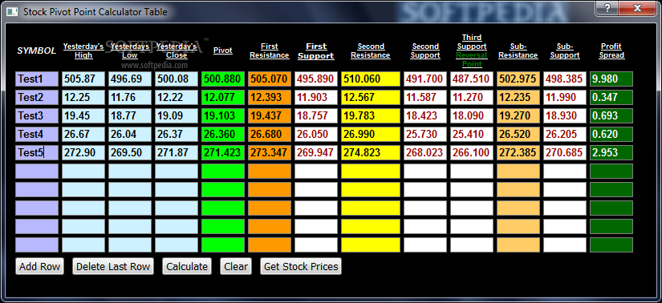Click Test1 first resistance 505.070
Screen dimensions: 662x303
[x=270, y=79]
